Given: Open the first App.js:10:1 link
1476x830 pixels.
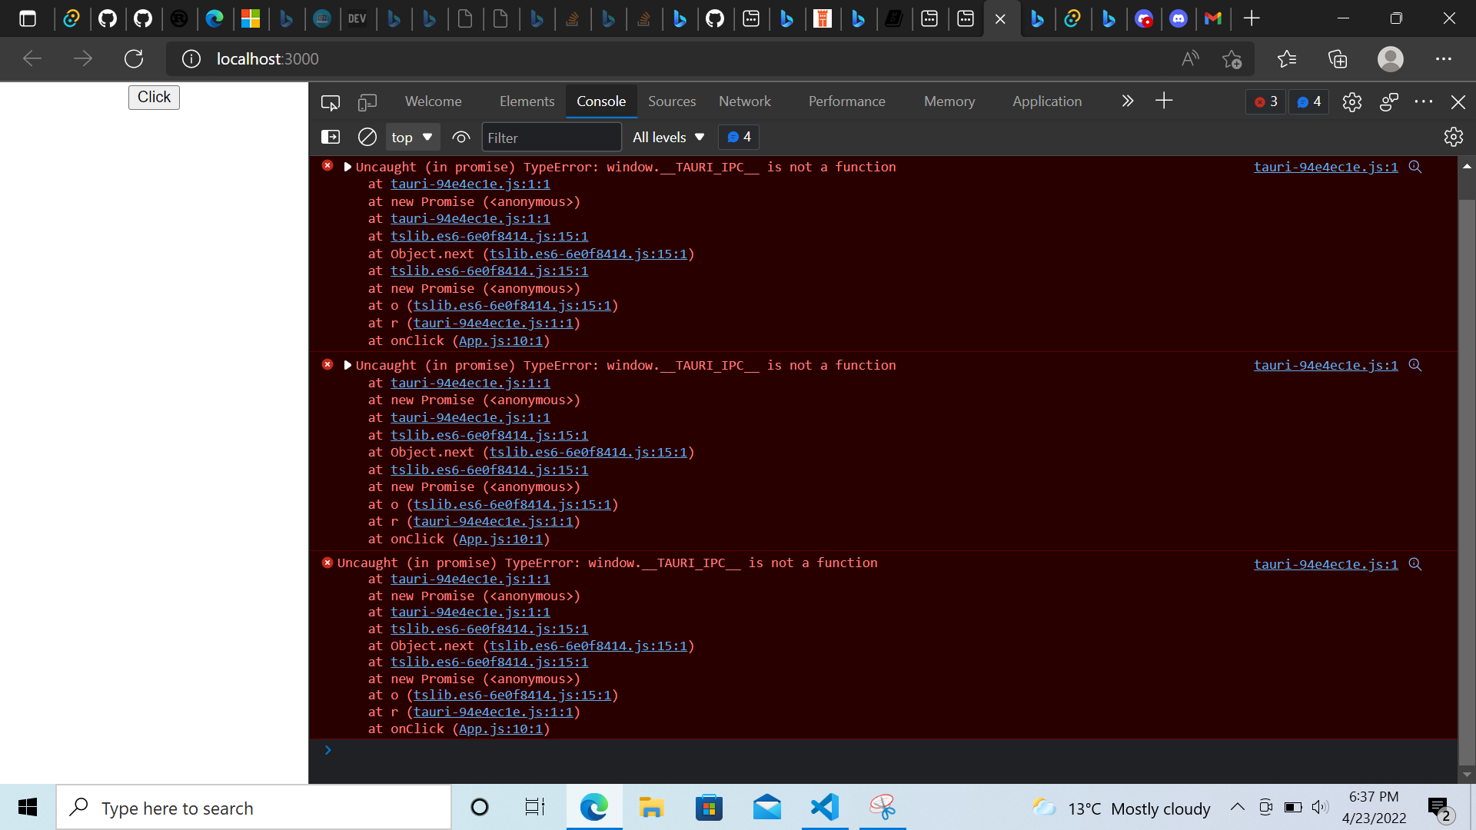Looking at the screenshot, I should [500, 341].
